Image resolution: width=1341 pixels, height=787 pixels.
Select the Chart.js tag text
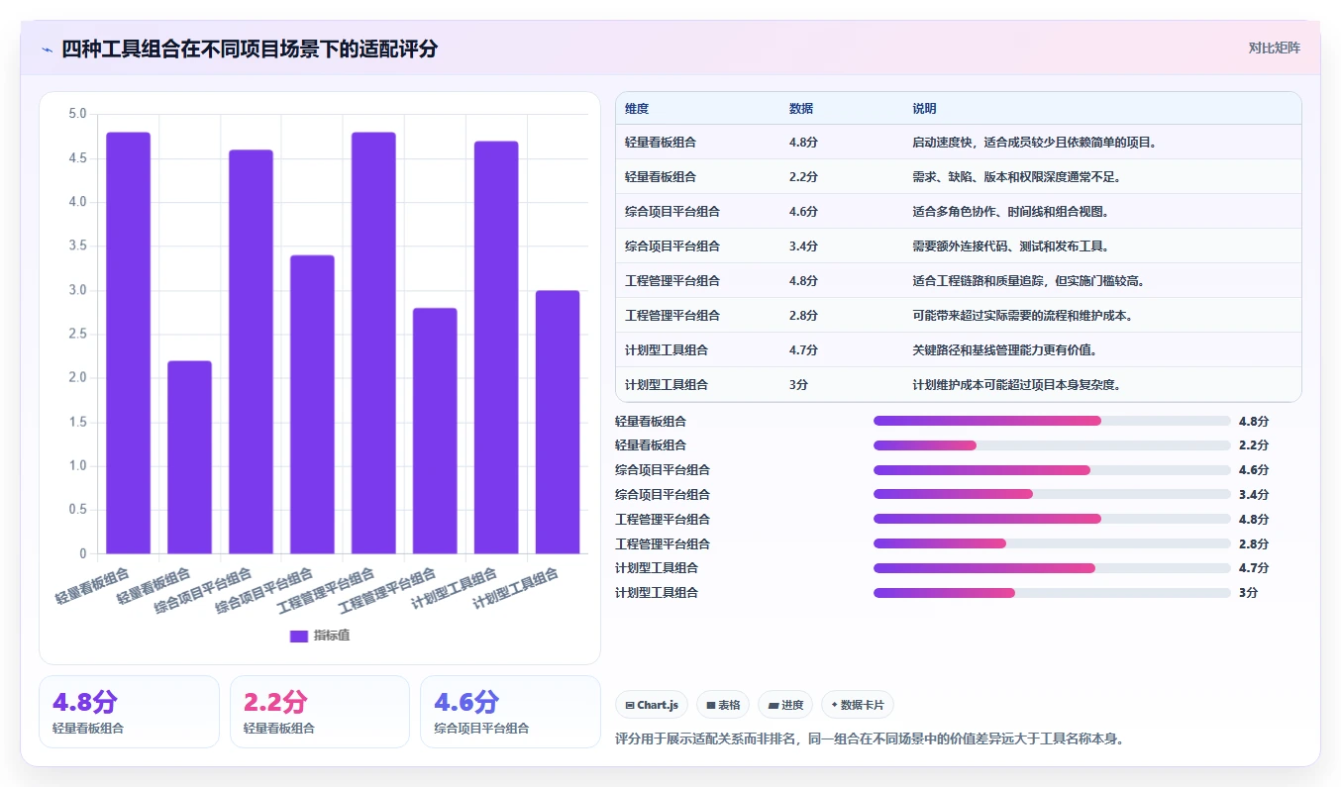click(658, 706)
